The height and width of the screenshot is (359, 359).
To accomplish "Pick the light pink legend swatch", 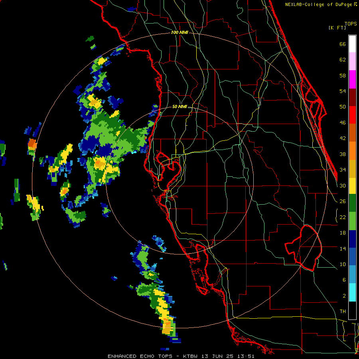I will tap(352, 61).
